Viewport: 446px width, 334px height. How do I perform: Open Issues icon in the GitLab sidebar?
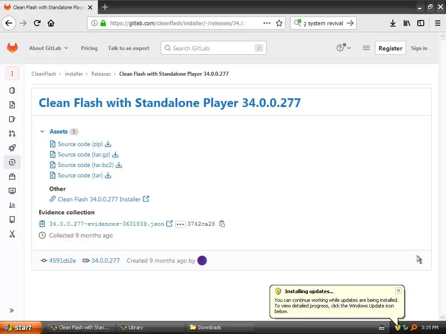(12, 119)
